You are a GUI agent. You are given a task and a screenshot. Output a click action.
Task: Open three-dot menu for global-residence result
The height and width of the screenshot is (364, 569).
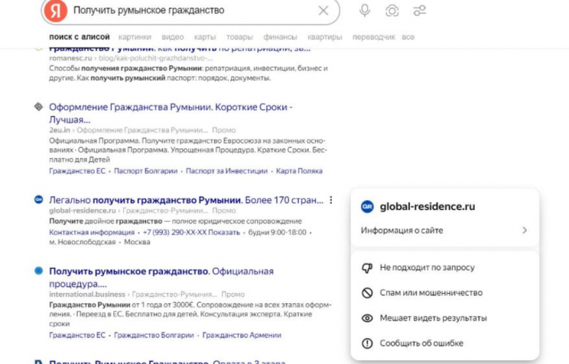tap(331, 200)
